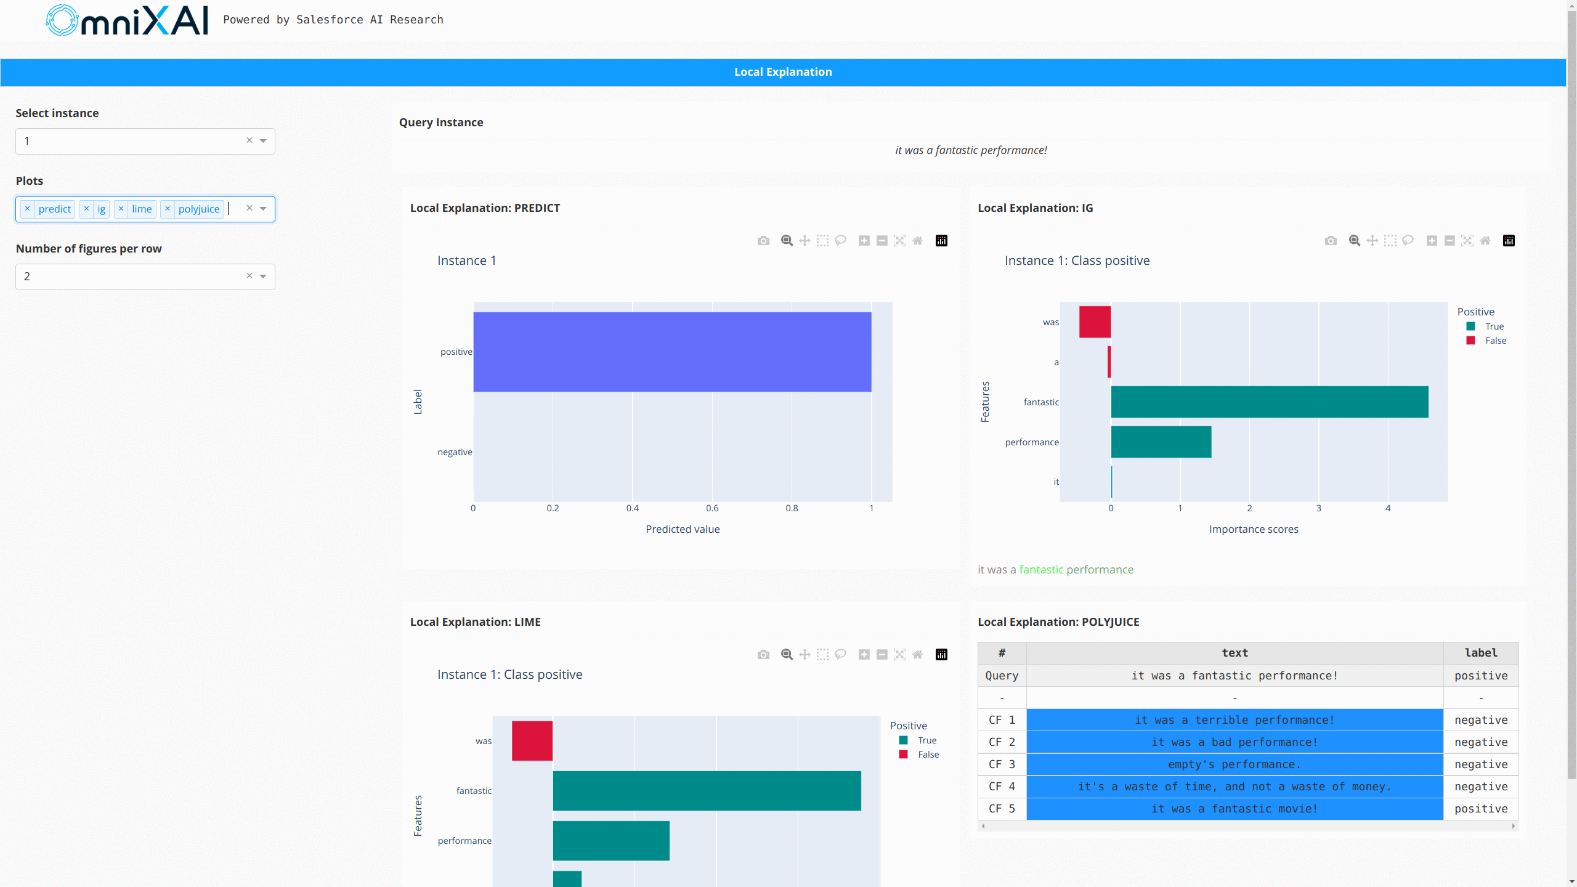Click Autoscale icon on IG chart toolbar
1577x887 pixels.
(x=1467, y=241)
